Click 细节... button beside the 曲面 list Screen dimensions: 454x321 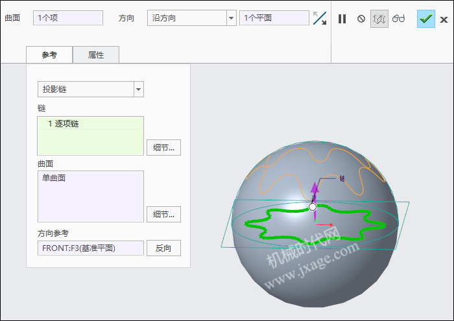[163, 214]
